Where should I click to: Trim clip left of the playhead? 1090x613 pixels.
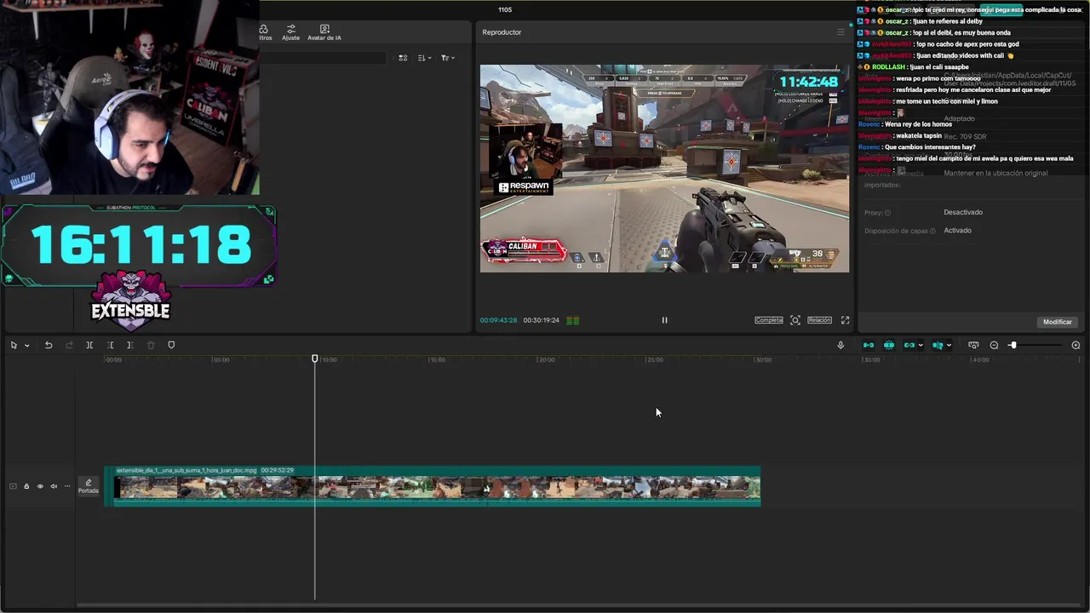coord(110,345)
